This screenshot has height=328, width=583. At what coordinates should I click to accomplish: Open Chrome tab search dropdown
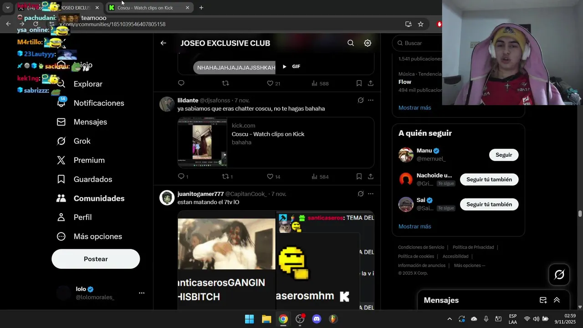[x=8, y=8]
